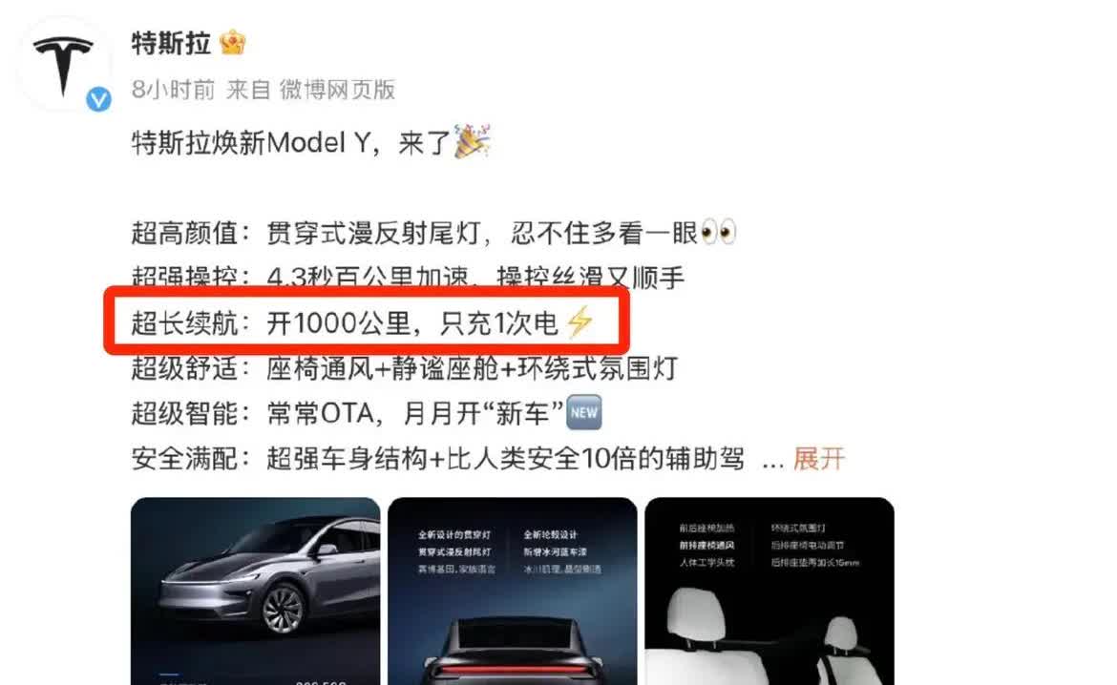Click the 超高颜值 taillight description line
The width and height of the screenshot is (1117, 685).
[433, 233]
